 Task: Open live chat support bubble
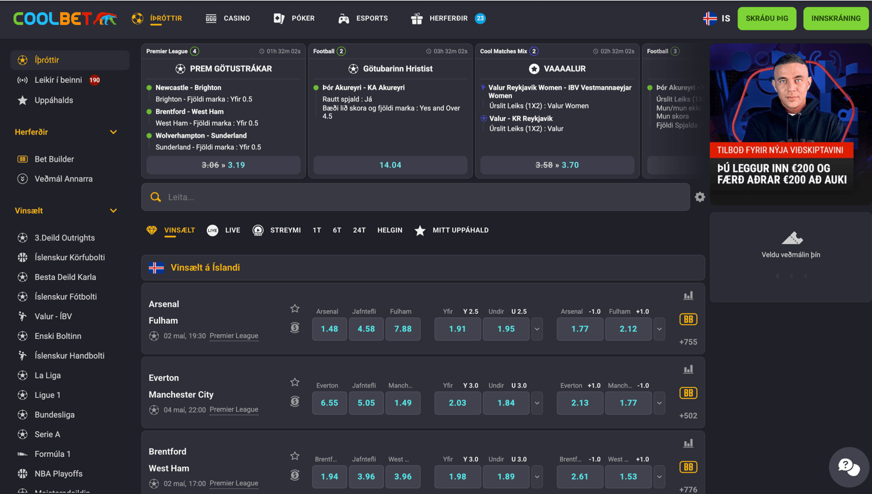point(849,467)
